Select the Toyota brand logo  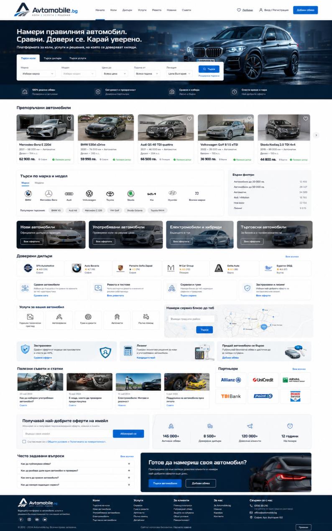[110, 194]
